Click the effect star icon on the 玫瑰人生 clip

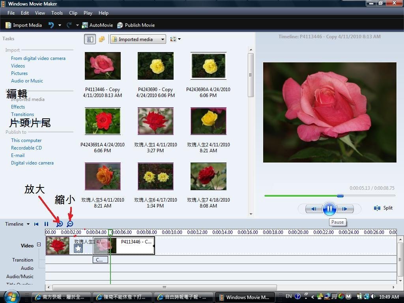tap(79, 249)
